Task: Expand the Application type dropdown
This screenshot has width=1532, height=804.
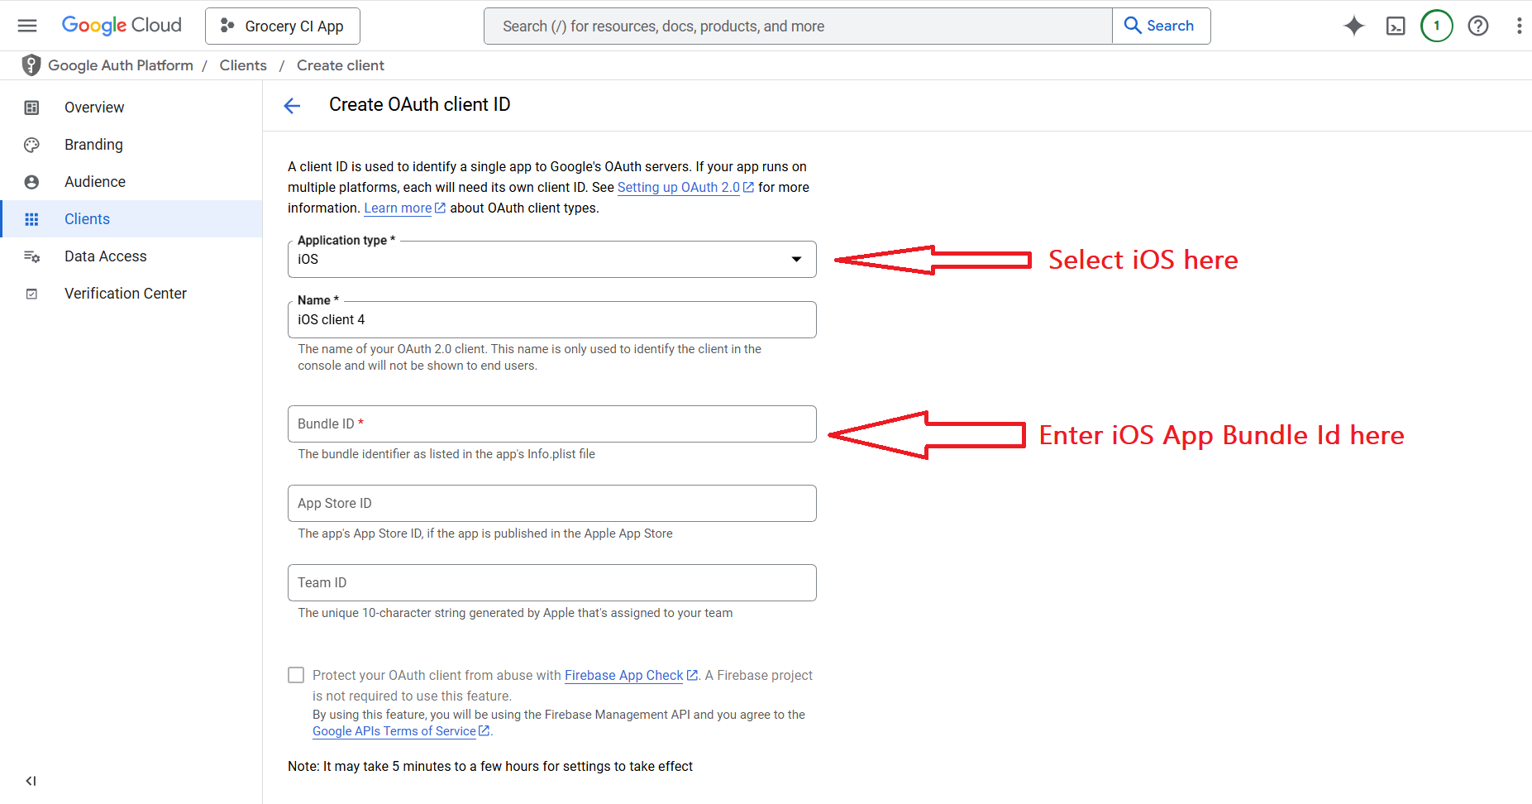Action: (x=551, y=259)
